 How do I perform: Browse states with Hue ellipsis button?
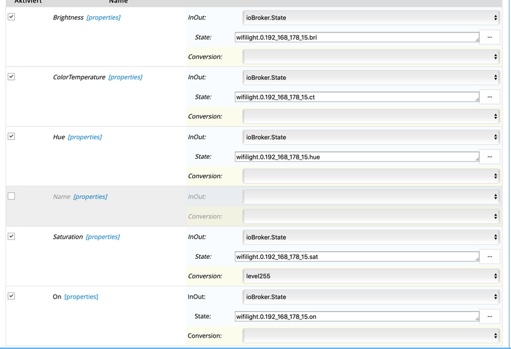click(x=489, y=157)
